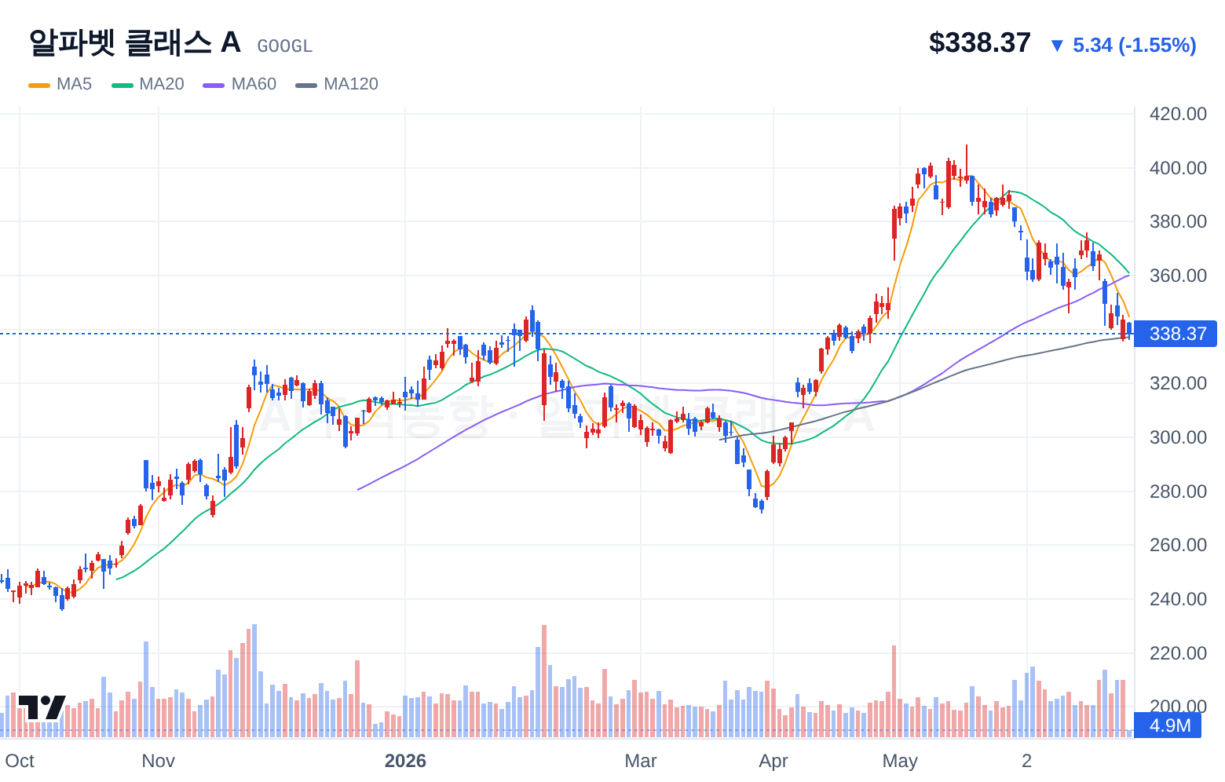
Task: Select the Oct label on time axis
Action: [x=20, y=761]
